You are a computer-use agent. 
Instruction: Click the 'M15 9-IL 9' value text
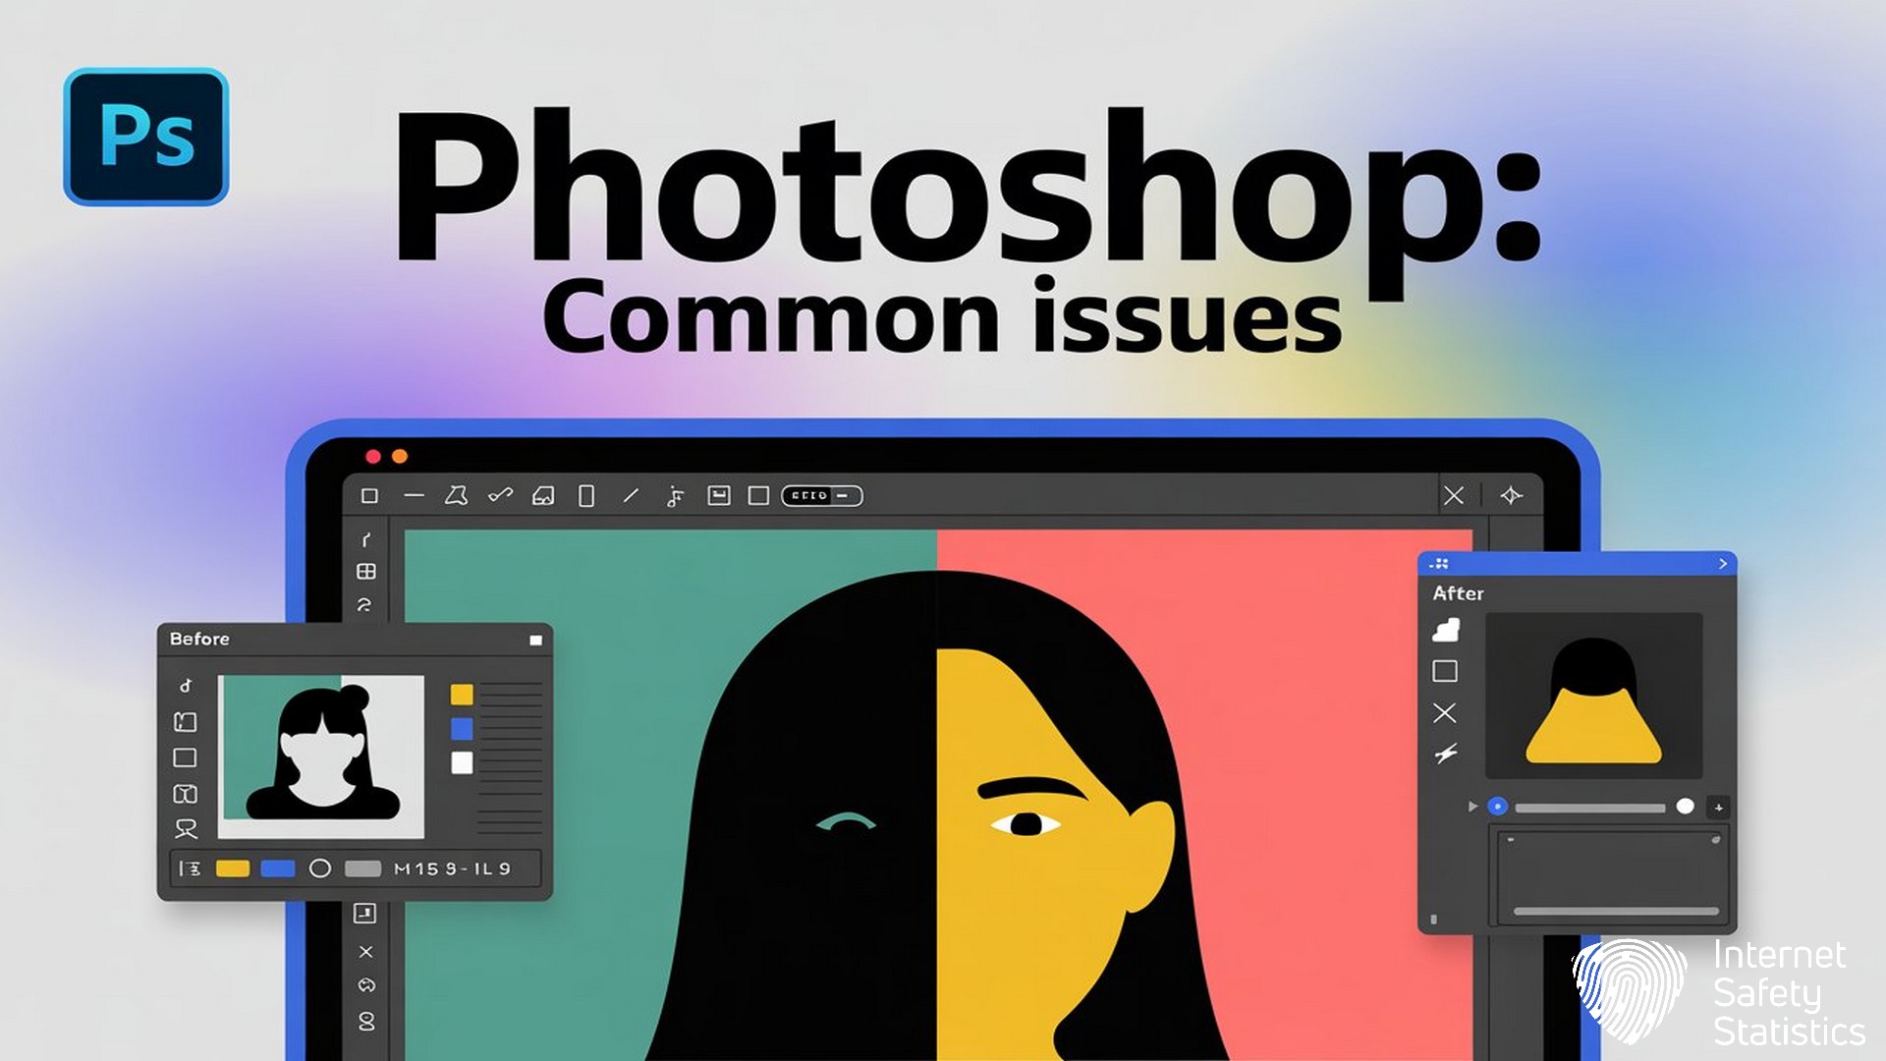point(452,868)
